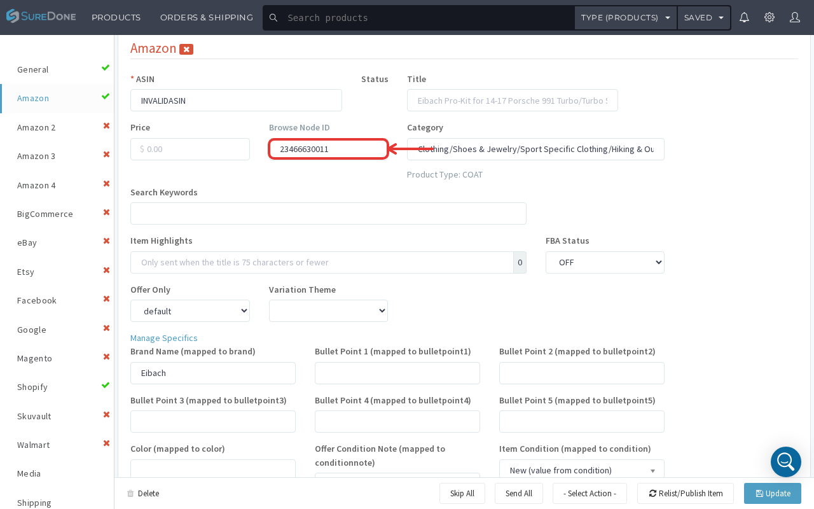Viewport: 814px width, 509px height.
Task: Open the live chat bubble
Action: tap(786, 462)
